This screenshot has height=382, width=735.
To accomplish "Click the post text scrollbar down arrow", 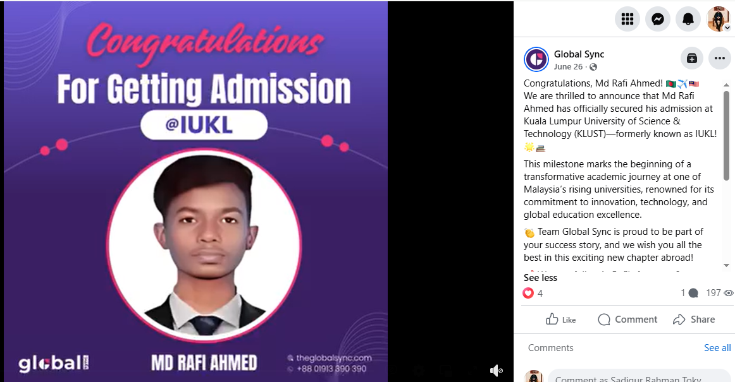I will pos(726,265).
